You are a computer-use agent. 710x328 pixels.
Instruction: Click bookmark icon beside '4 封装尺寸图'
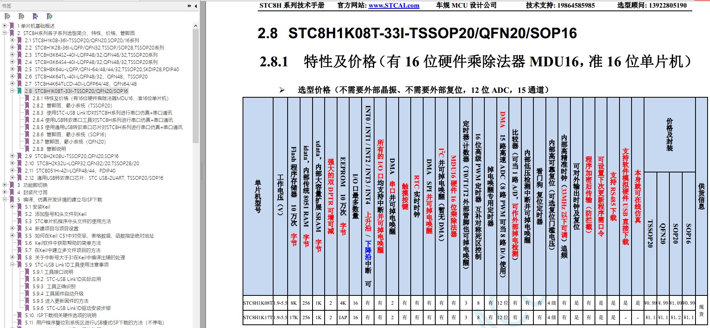click(12, 192)
